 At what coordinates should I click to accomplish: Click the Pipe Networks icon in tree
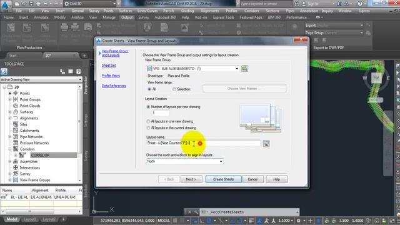click(x=16, y=137)
